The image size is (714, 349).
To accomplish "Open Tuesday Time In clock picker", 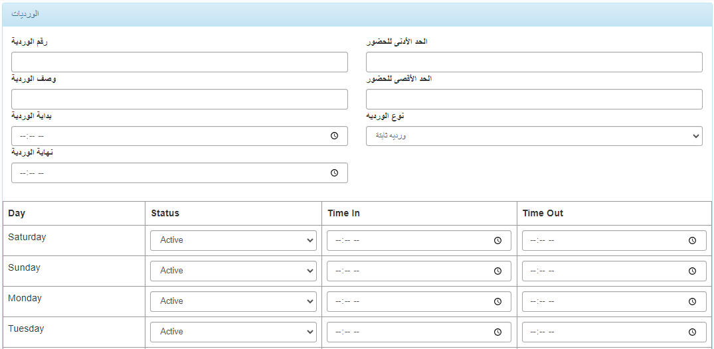I will pyautogui.click(x=497, y=332).
